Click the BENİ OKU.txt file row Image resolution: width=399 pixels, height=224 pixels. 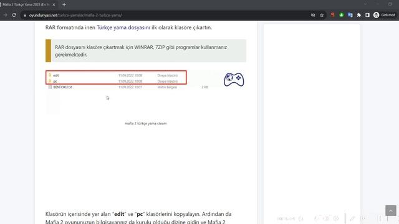click(x=128, y=87)
